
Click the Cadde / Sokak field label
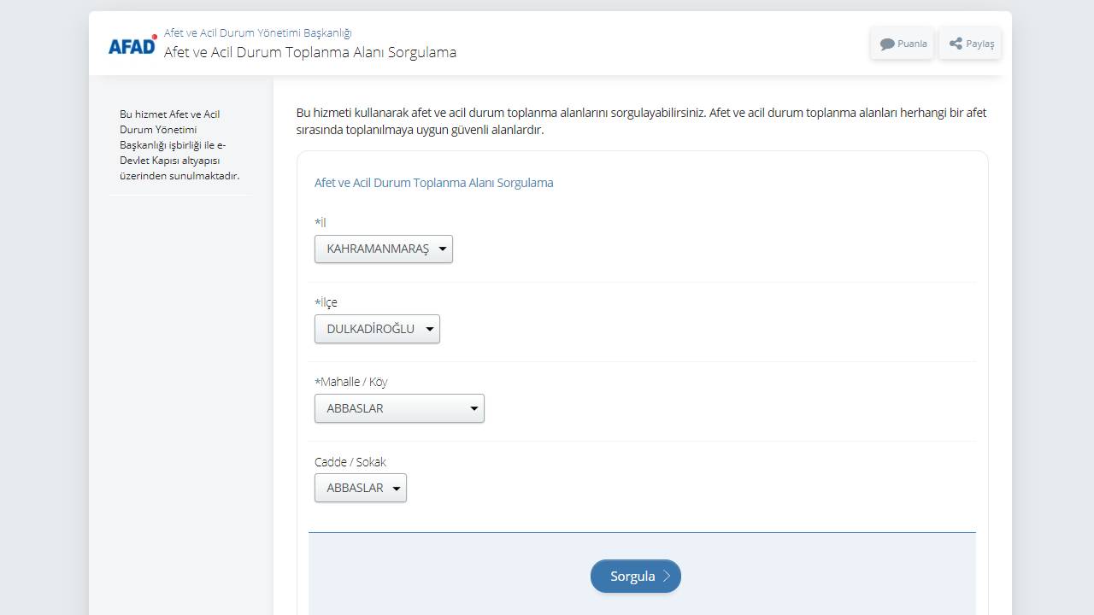pyautogui.click(x=350, y=462)
